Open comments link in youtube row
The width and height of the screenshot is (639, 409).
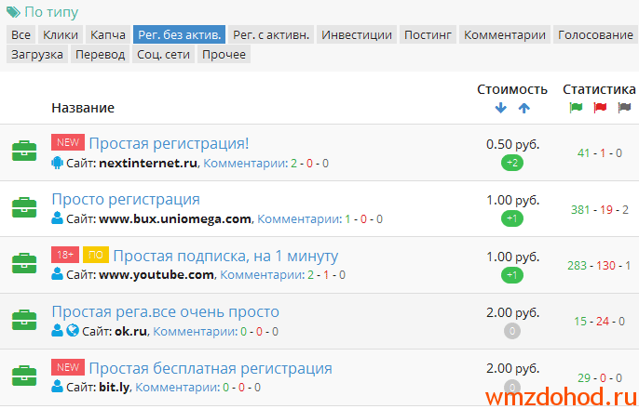tap(263, 275)
